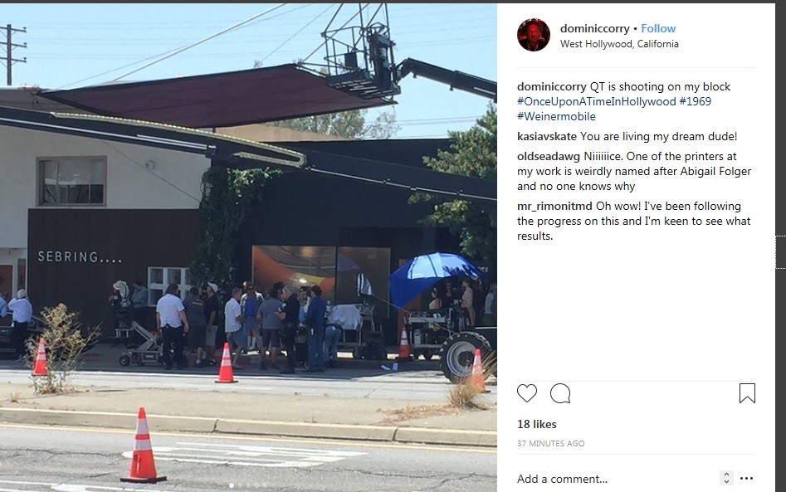Open the #OnceUponATimeInHollywood hashtag
The image size is (786, 492).
point(597,102)
